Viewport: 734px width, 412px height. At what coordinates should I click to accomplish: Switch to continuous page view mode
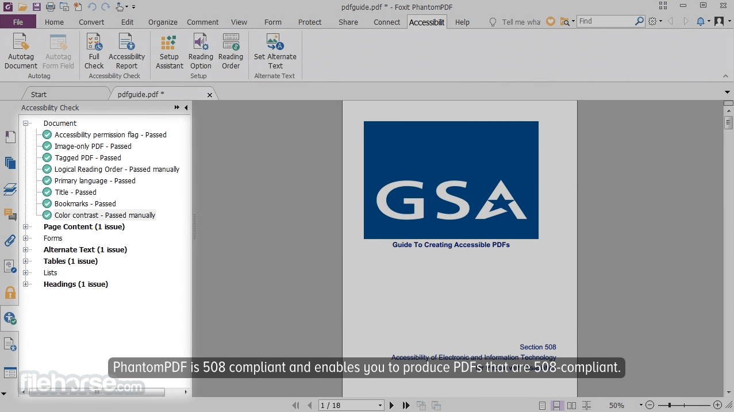click(556, 405)
